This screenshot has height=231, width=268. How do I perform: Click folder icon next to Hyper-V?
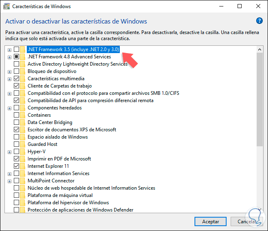22,152
